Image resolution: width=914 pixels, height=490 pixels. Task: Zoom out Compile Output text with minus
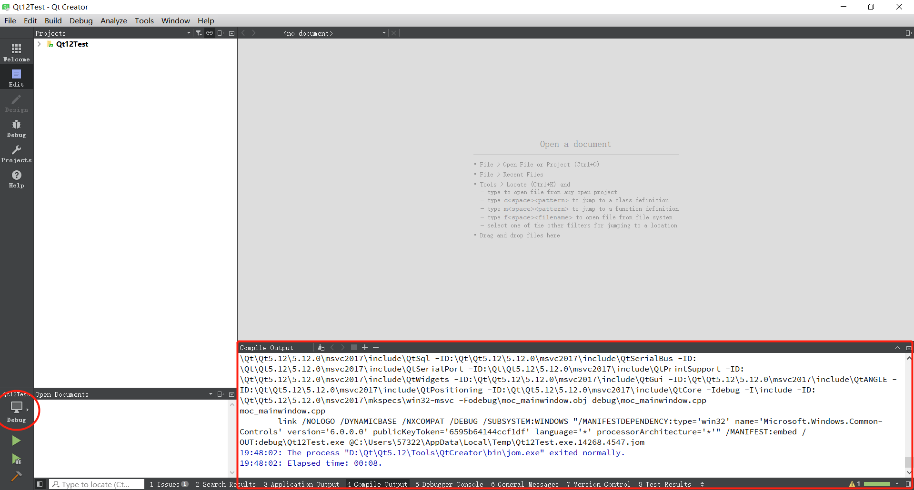(376, 347)
